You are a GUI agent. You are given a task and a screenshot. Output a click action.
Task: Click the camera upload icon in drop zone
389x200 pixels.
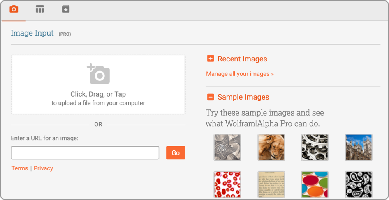(x=98, y=74)
